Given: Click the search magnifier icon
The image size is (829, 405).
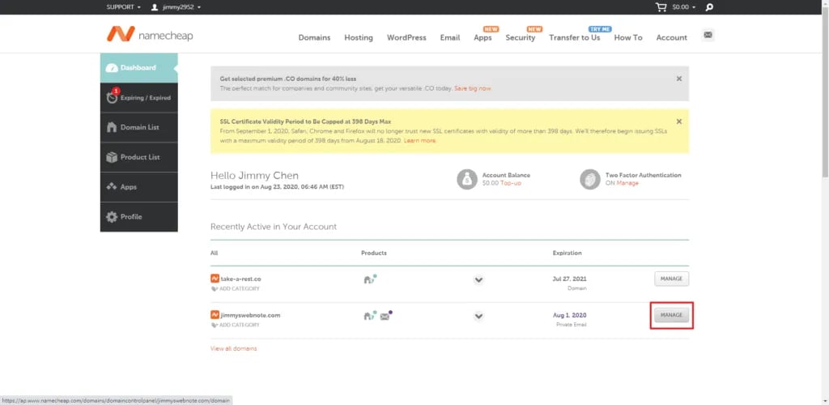Looking at the screenshot, I should click(709, 6).
